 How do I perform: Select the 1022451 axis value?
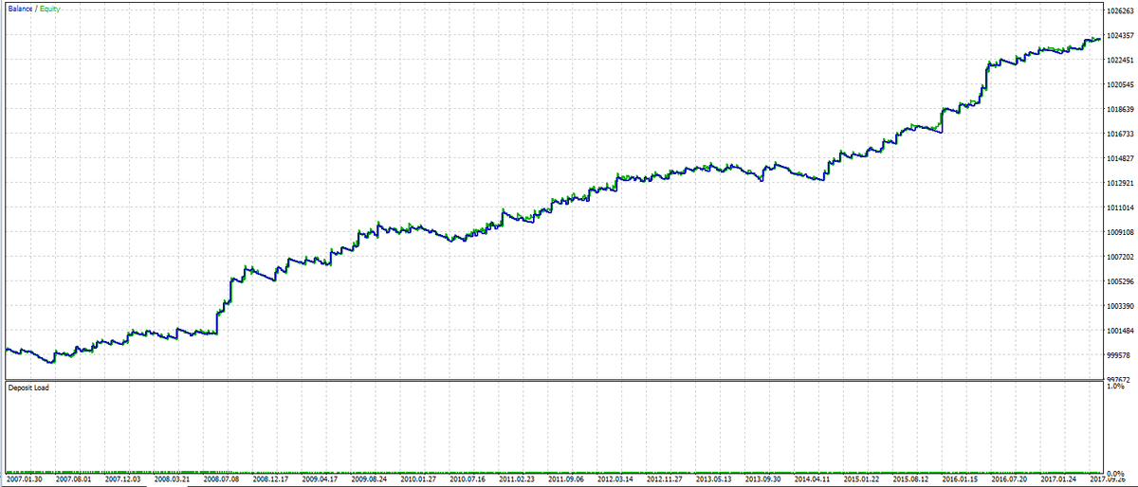coord(1121,61)
